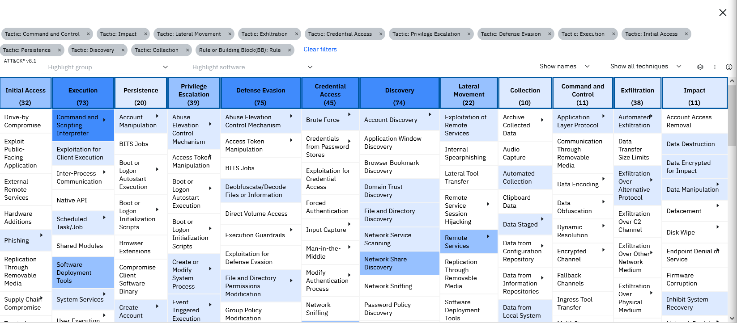Open the Show all techniques dropdown

pyautogui.click(x=646, y=66)
